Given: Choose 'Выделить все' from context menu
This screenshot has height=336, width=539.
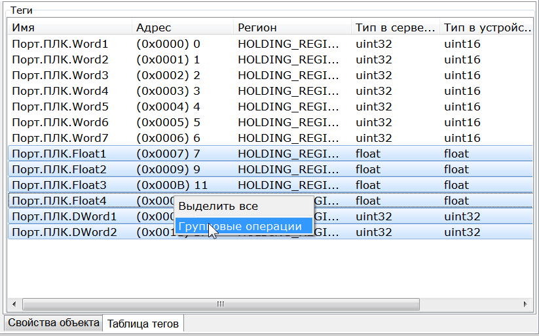Looking at the screenshot, I should pos(218,206).
